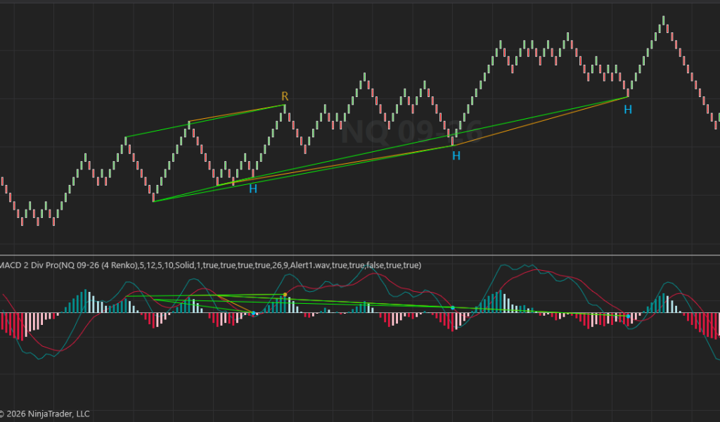Click the NinjaTrader, LLC copyright text

pyautogui.click(x=44, y=414)
